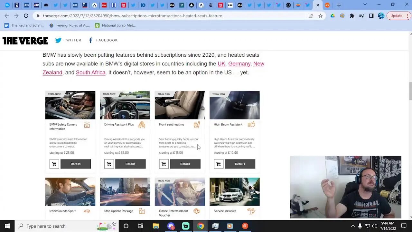Switch to the NBC peacock tab
Screen dimensions: 412x232
tap(46, 5)
